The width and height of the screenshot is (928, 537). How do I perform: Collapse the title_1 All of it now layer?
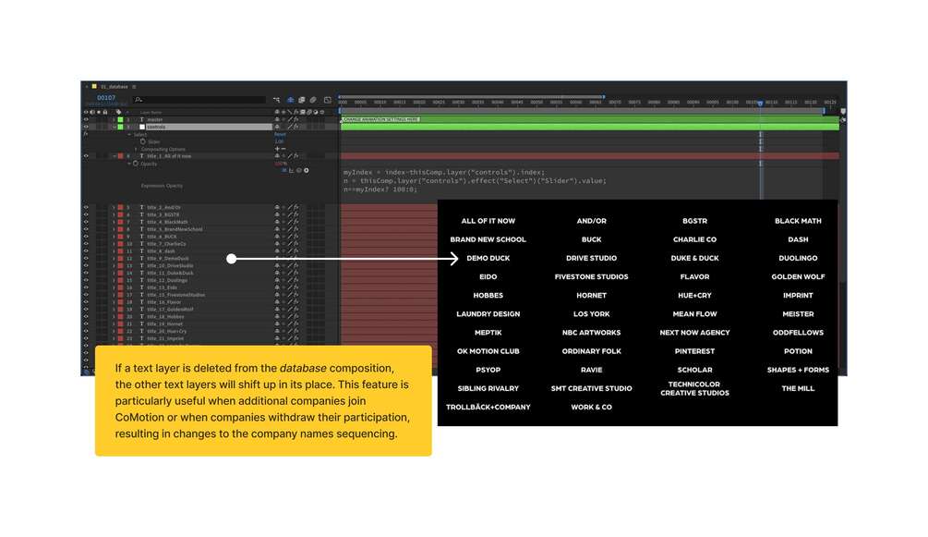point(114,156)
